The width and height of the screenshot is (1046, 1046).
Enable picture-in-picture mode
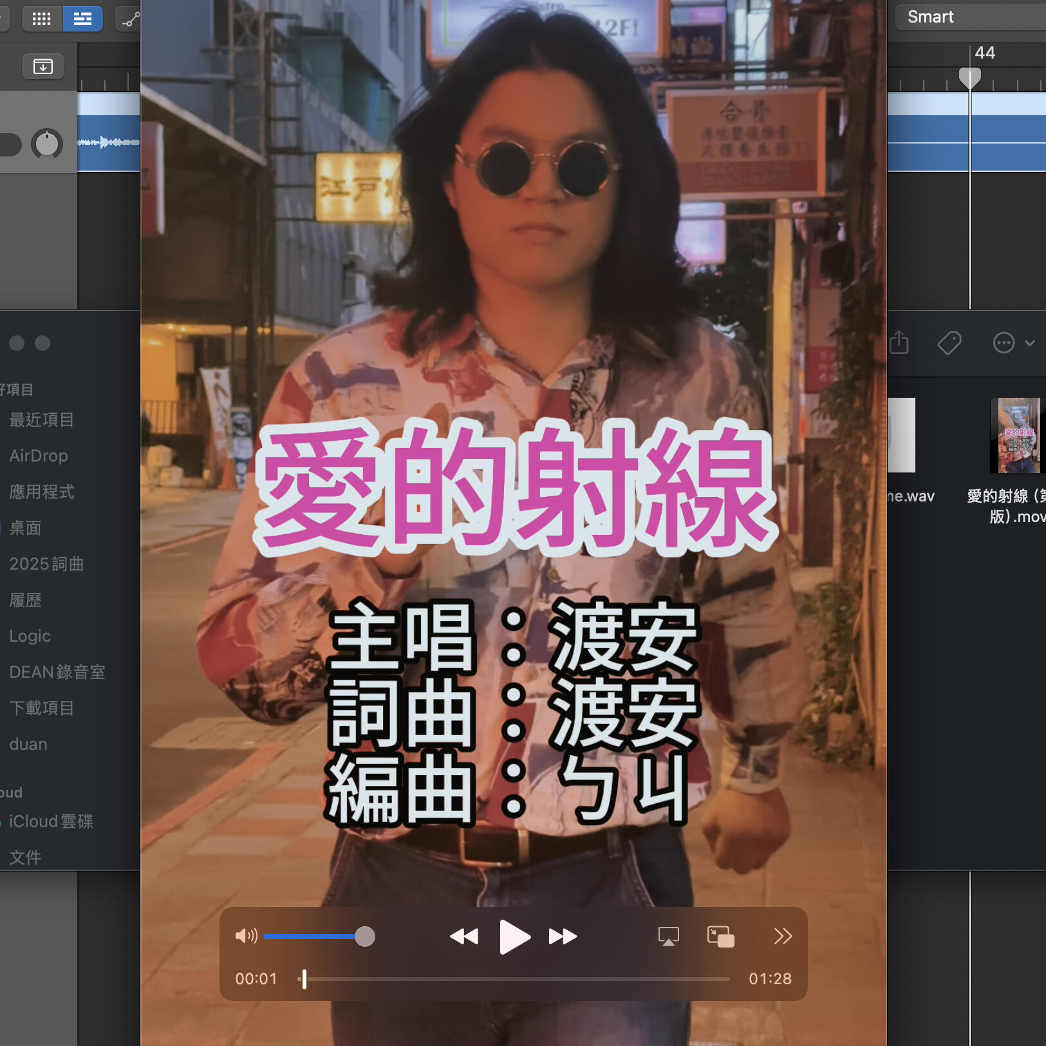pyautogui.click(x=720, y=937)
